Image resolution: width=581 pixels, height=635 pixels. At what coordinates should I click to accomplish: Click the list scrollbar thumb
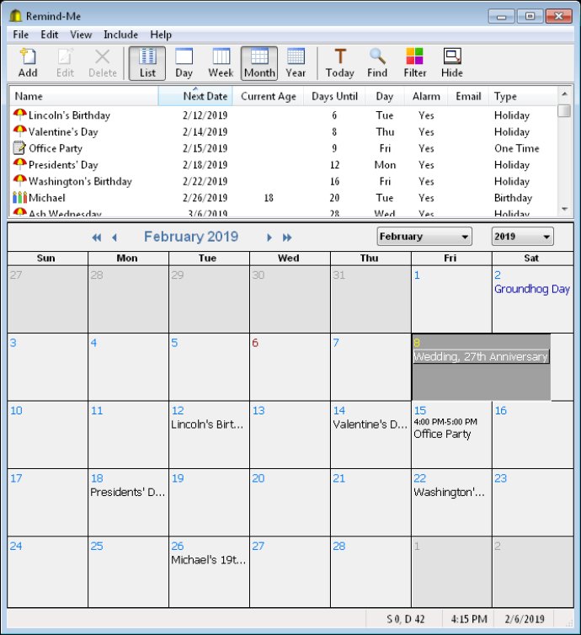pyautogui.click(x=564, y=110)
